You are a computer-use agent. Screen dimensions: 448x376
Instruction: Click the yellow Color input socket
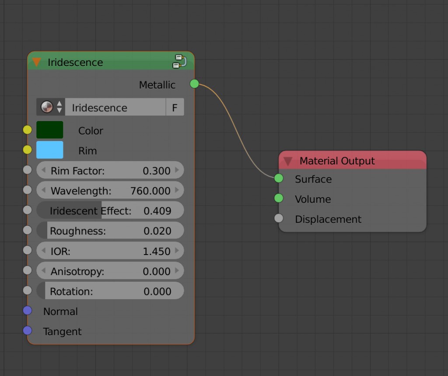28,130
